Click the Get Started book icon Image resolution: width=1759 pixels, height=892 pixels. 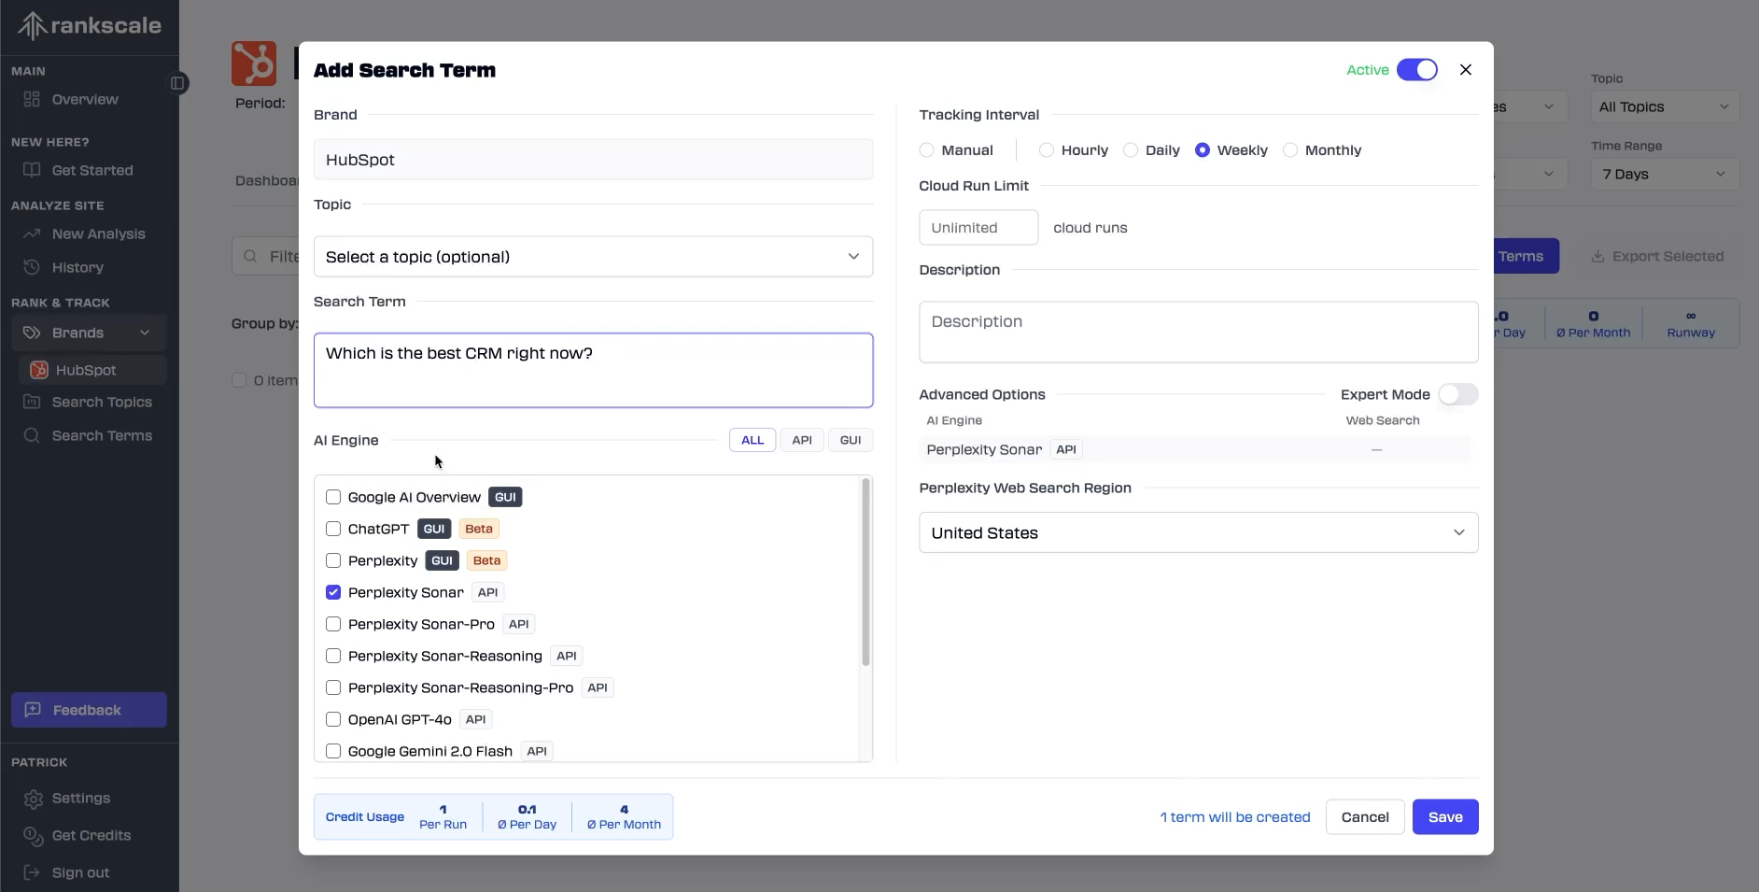coord(32,170)
